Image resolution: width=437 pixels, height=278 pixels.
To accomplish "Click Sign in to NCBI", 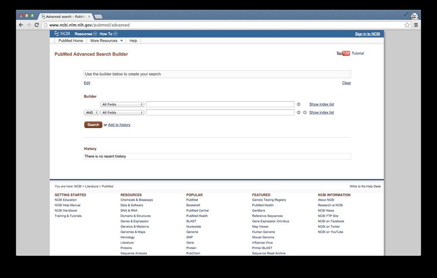I will click(x=367, y=34).
